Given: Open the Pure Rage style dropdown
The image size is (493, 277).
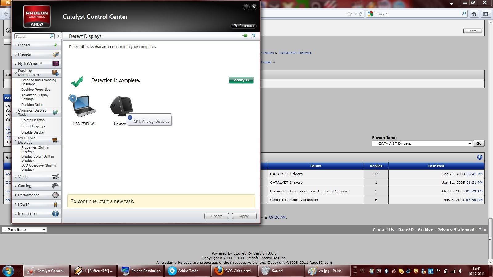Looking at the screenshot, I should pyautogui.click(x=24, y=230).
